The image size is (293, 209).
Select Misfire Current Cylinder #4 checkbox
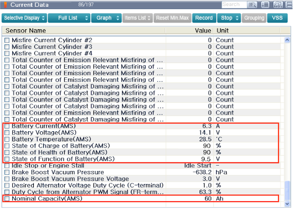click(7, 54)
